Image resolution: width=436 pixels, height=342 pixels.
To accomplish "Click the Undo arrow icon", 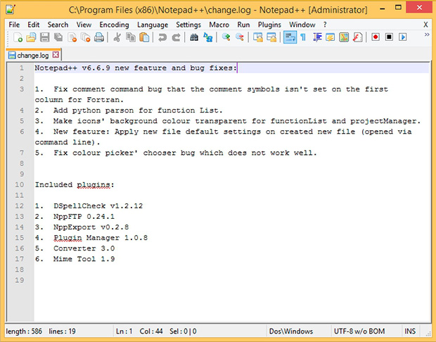I will pyautogui.click(x=162, y=37).
